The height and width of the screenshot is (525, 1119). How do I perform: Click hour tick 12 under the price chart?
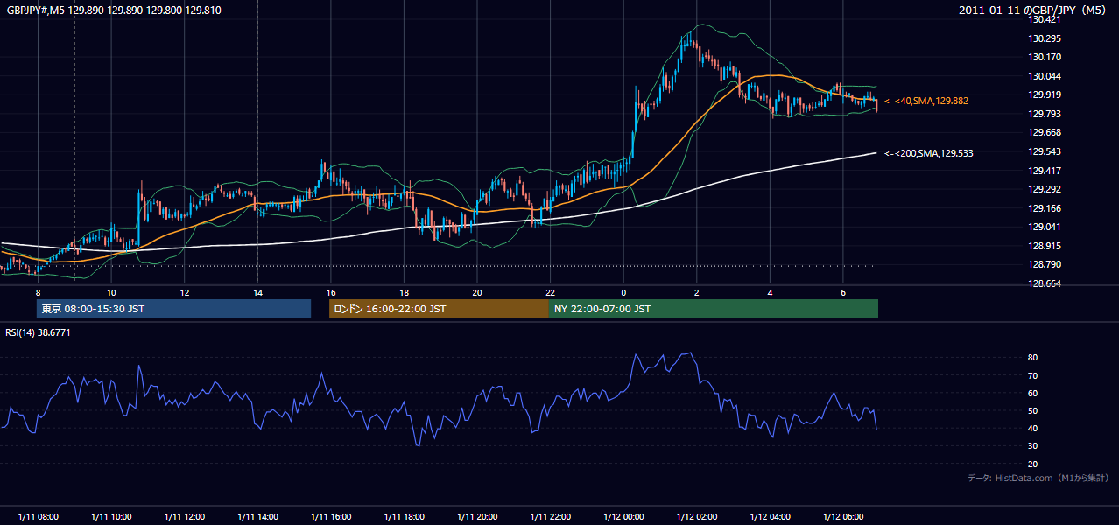pyautogui.click(x=184, y=291)
